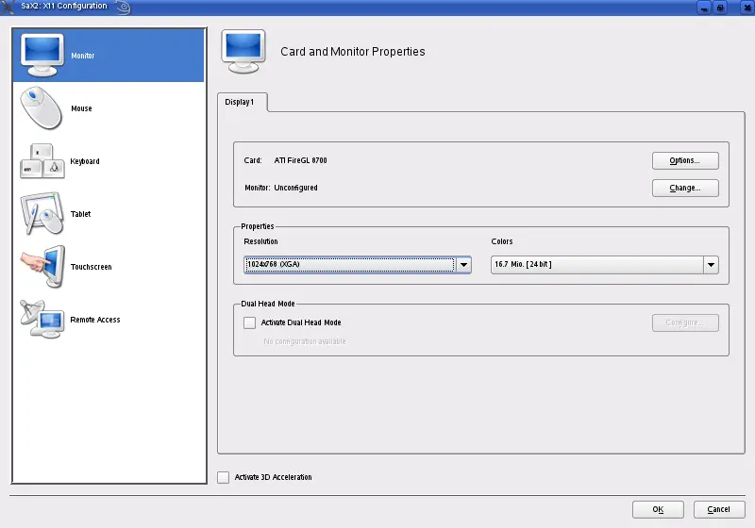Click the card Options... button

[685, 160]
